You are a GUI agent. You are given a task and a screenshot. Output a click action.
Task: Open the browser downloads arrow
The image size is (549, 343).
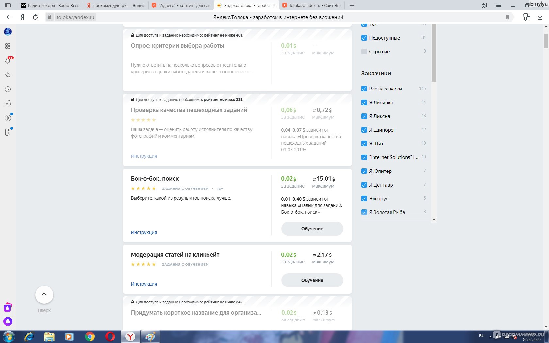coord(540,17)
